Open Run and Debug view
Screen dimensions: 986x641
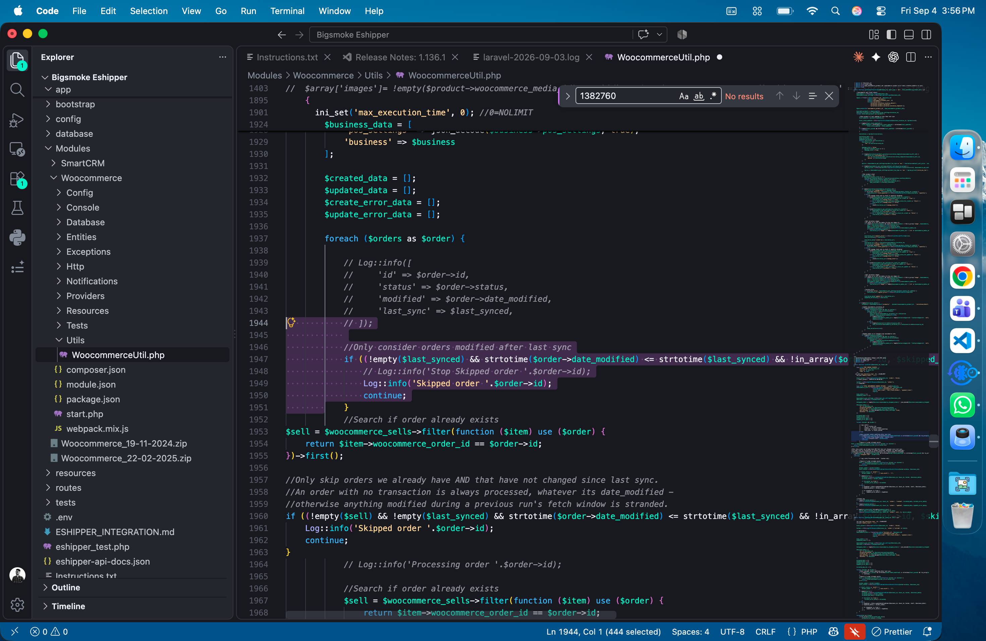17,120
